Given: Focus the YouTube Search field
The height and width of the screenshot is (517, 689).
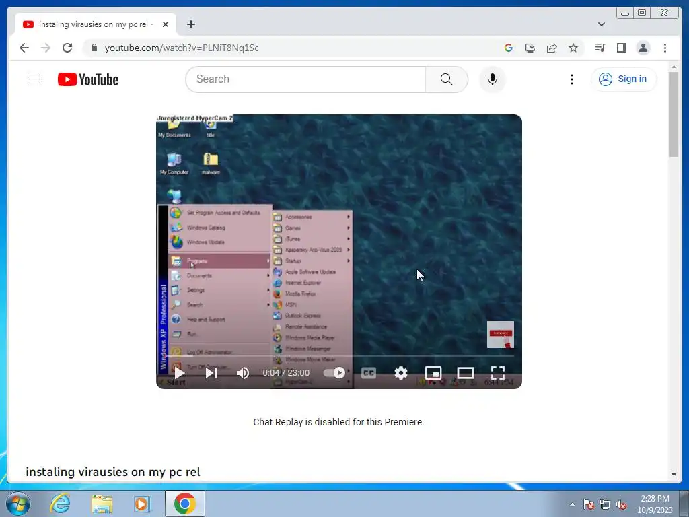Looking at the screenshot, I should [305, 79].
